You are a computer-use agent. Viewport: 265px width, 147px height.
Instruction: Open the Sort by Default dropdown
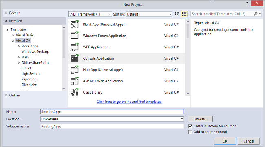click(x=149, y=14)
